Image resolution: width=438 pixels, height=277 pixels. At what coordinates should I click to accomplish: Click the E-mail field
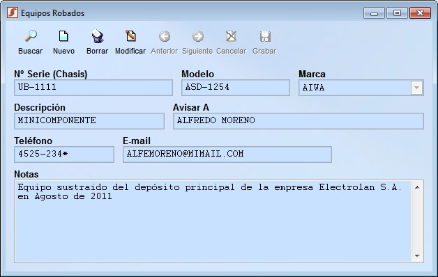pos(227,155)
